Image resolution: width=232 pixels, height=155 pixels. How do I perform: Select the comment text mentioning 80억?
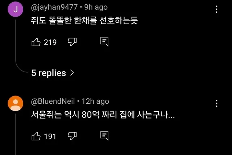tap(103, 115)
